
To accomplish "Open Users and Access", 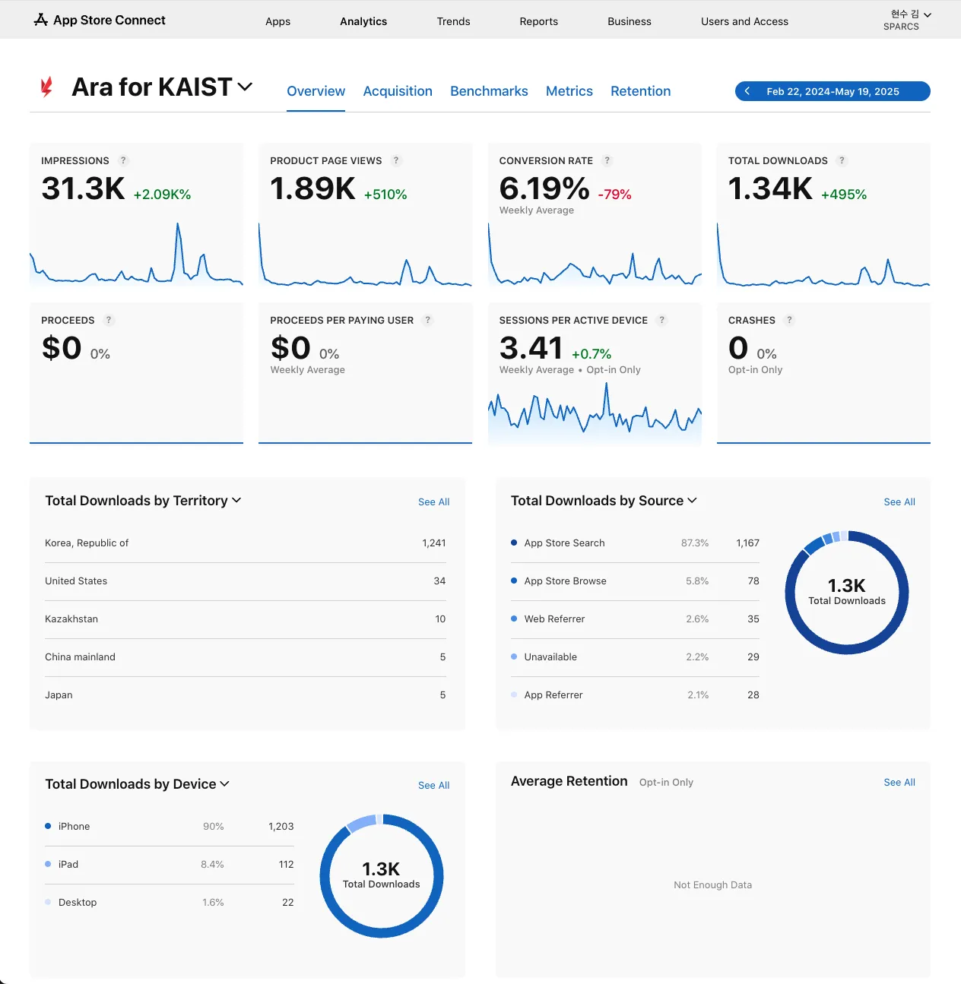I will click(x=744, y=21).
